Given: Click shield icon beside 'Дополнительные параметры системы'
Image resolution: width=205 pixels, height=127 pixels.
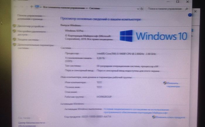Looking at the screenshot, I should [14, 44].
